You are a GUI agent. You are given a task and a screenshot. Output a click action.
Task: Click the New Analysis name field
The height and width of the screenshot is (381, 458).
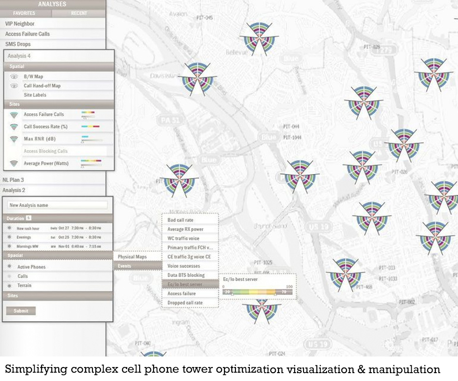57,205
